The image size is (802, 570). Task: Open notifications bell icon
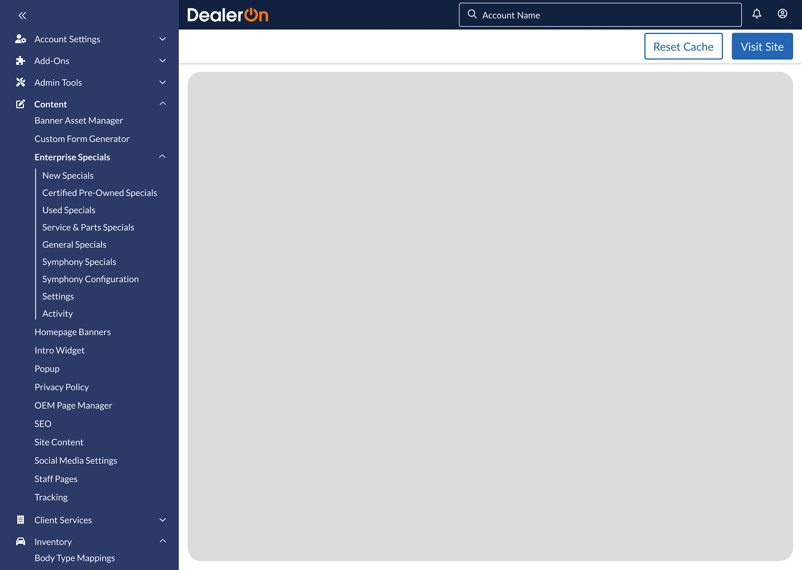click(756, 14)
